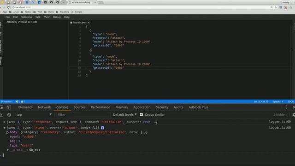
Task: Click the master git branch indicator
Action: 6,101
